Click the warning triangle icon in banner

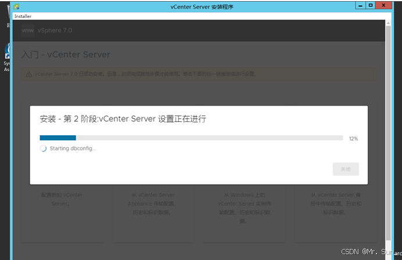coord(28,74)
